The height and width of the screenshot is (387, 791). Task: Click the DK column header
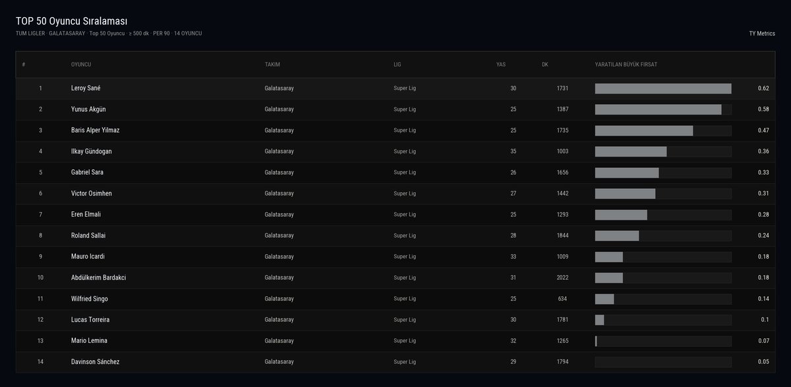(x=545, y=64)
